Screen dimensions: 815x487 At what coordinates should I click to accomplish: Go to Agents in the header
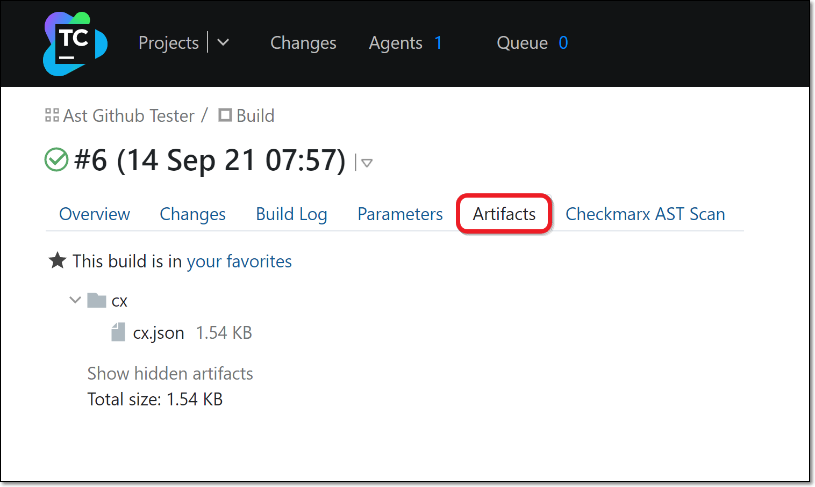coord(396,43)
